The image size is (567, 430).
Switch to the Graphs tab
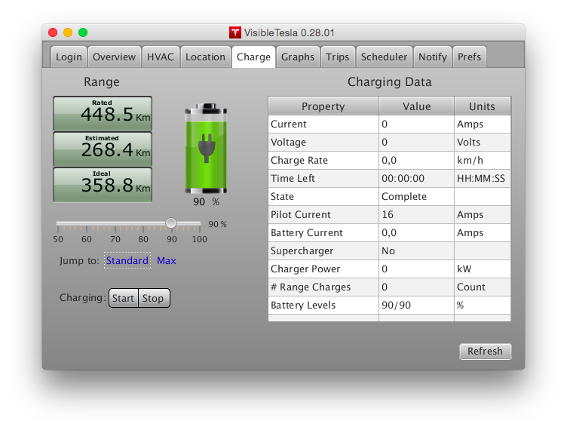pos(298,57)
